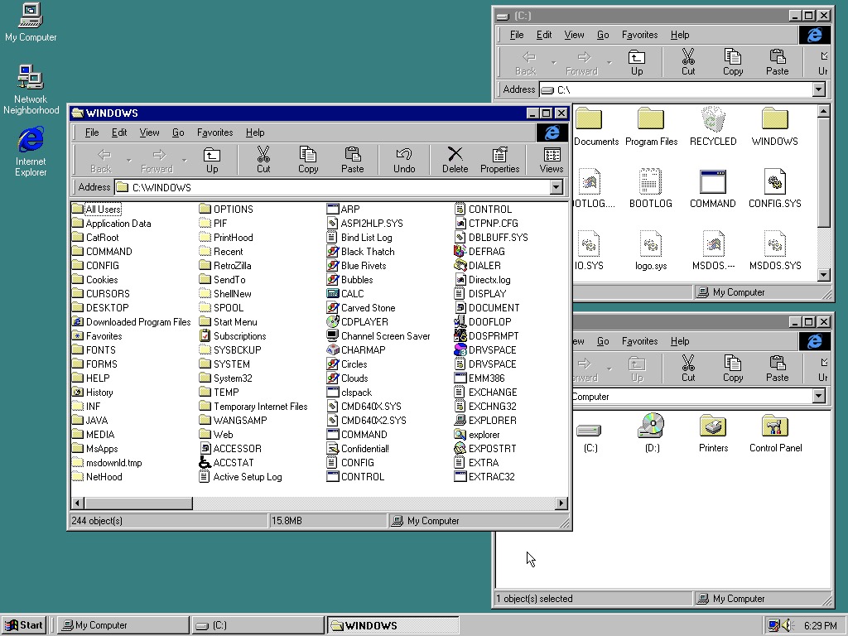Click the WINDOWS taskbar button
848x636 pixels.
click(x=392, y=625)
